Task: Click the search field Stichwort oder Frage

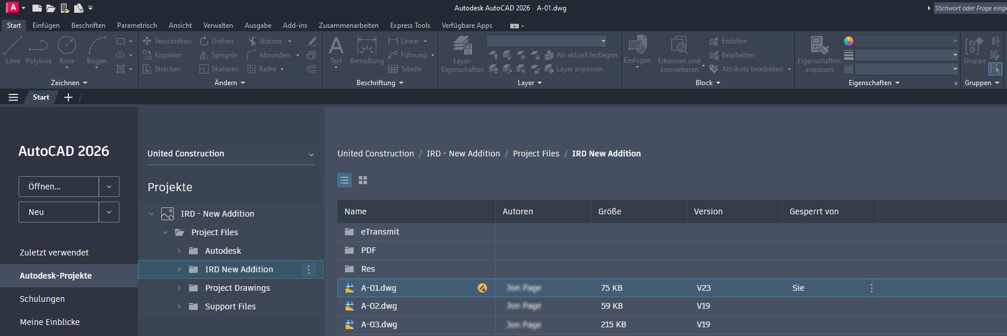Action: pyautogui.click(x=970, y=8)
